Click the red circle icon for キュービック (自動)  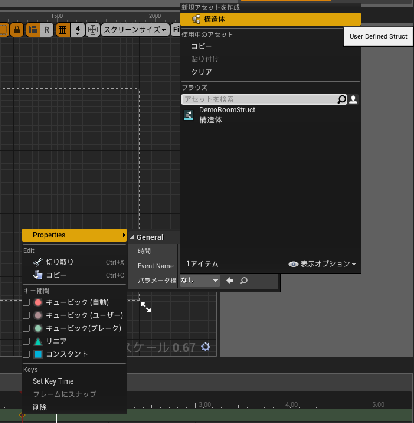(x=38, y=302)
